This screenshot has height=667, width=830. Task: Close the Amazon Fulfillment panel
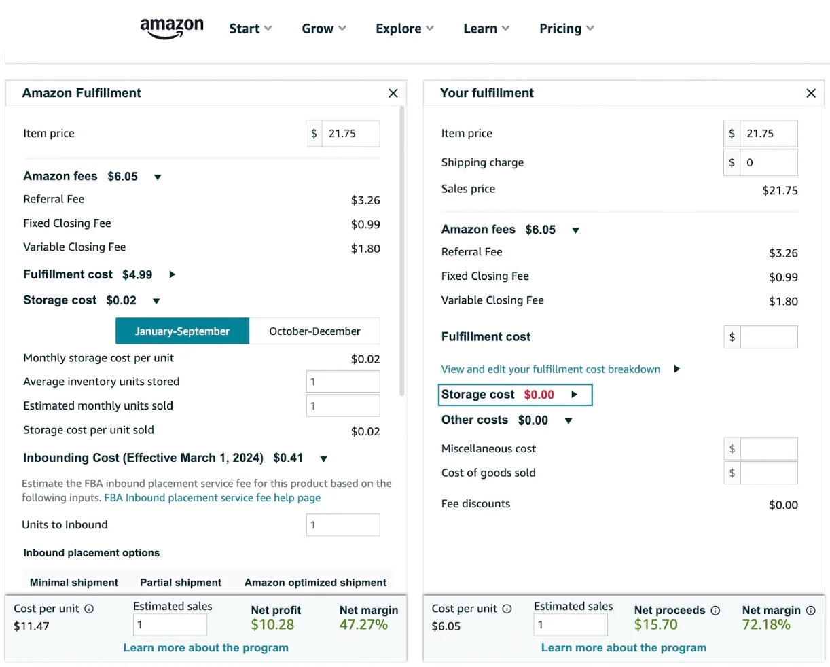(x=393, y=93)
